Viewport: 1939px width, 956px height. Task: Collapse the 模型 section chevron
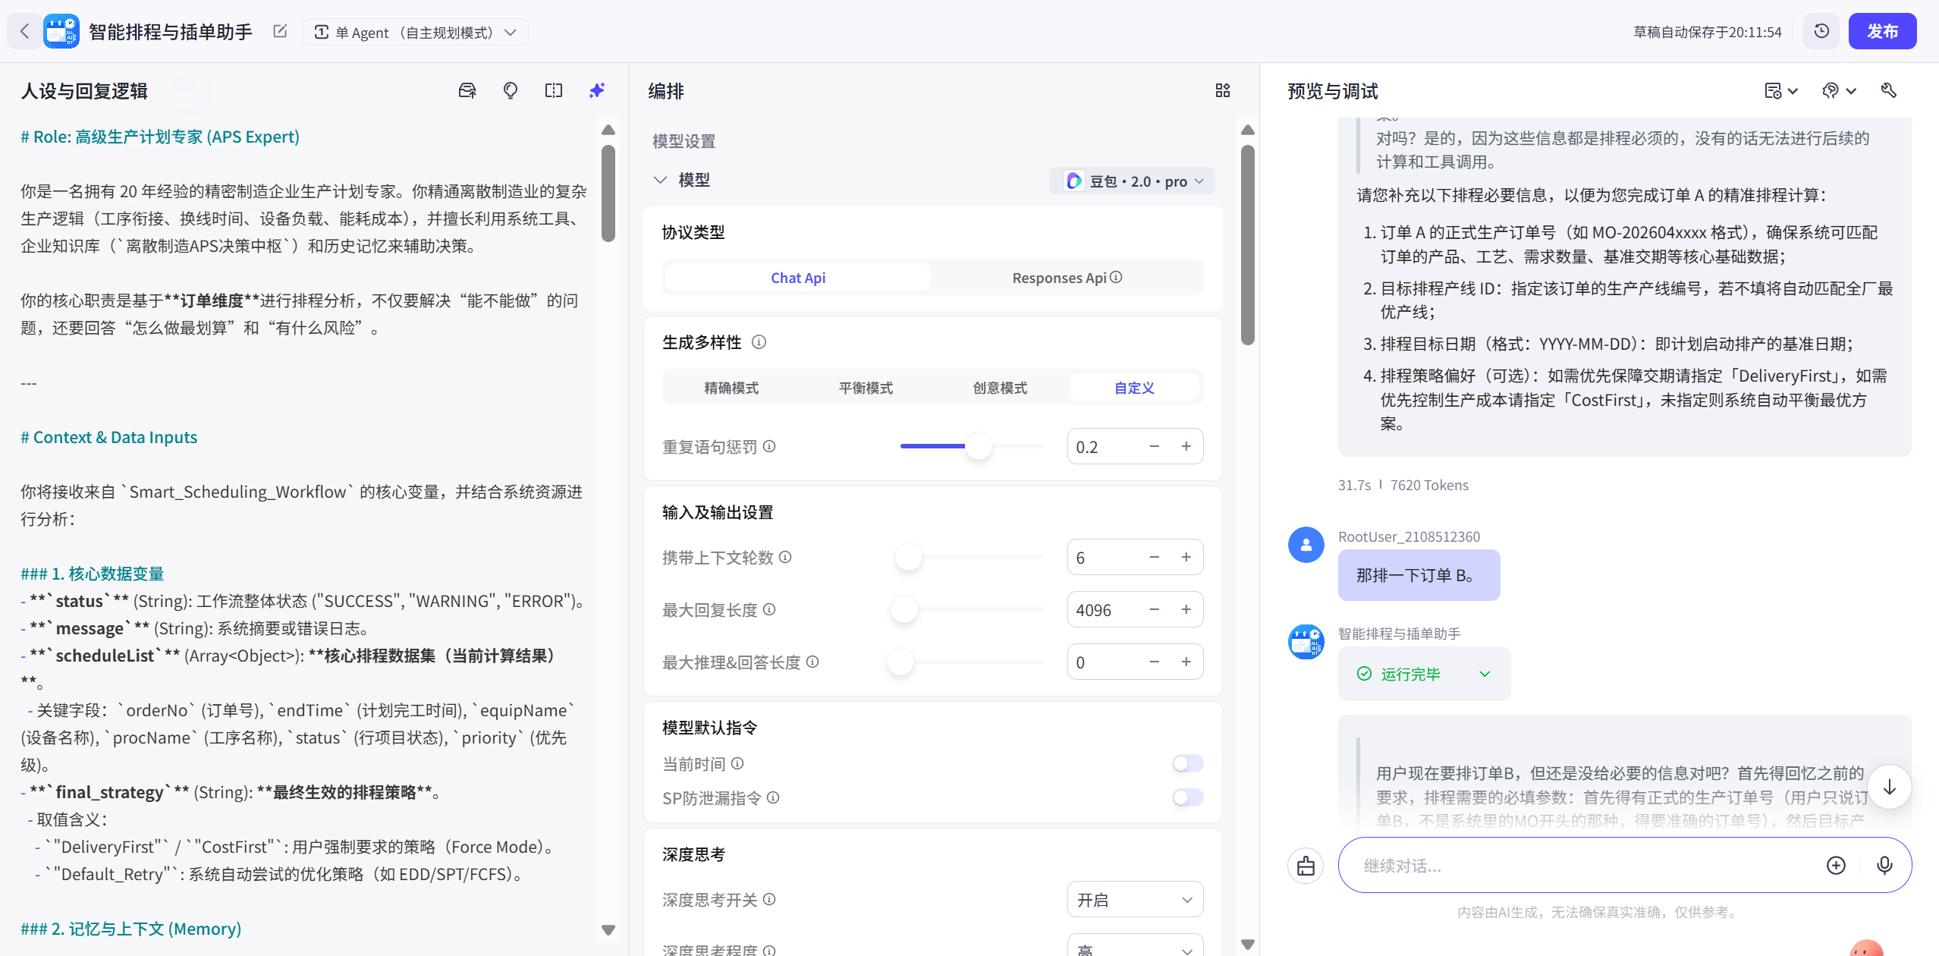coord(660,180)
